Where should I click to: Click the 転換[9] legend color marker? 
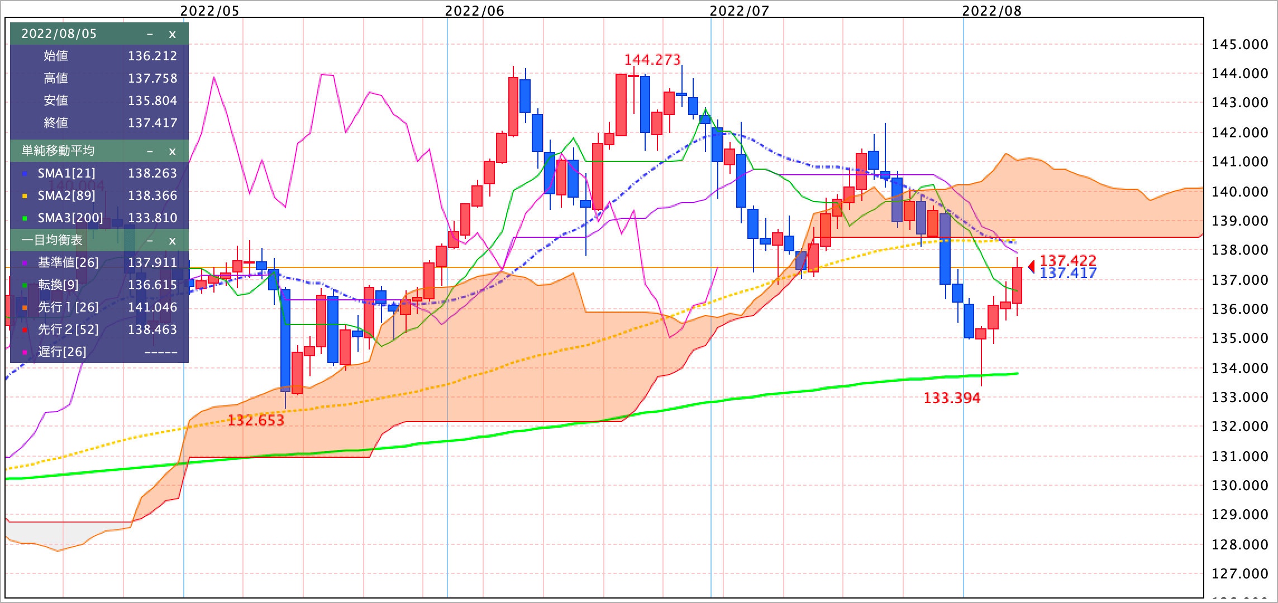click(25, 286)
